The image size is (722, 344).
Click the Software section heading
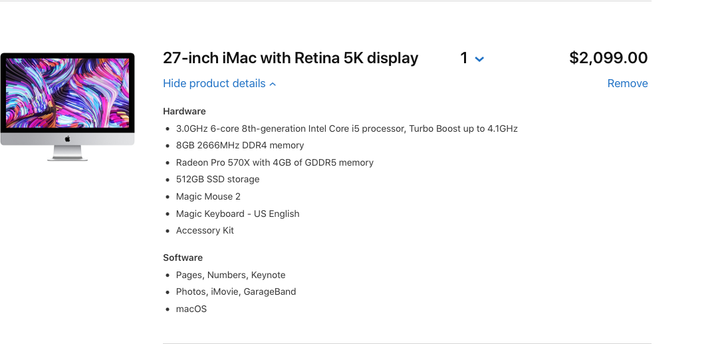point(183,258)
